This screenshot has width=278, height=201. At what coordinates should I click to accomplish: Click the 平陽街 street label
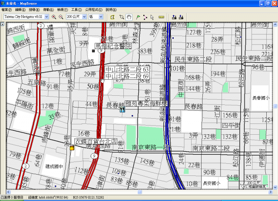[24, 104]
